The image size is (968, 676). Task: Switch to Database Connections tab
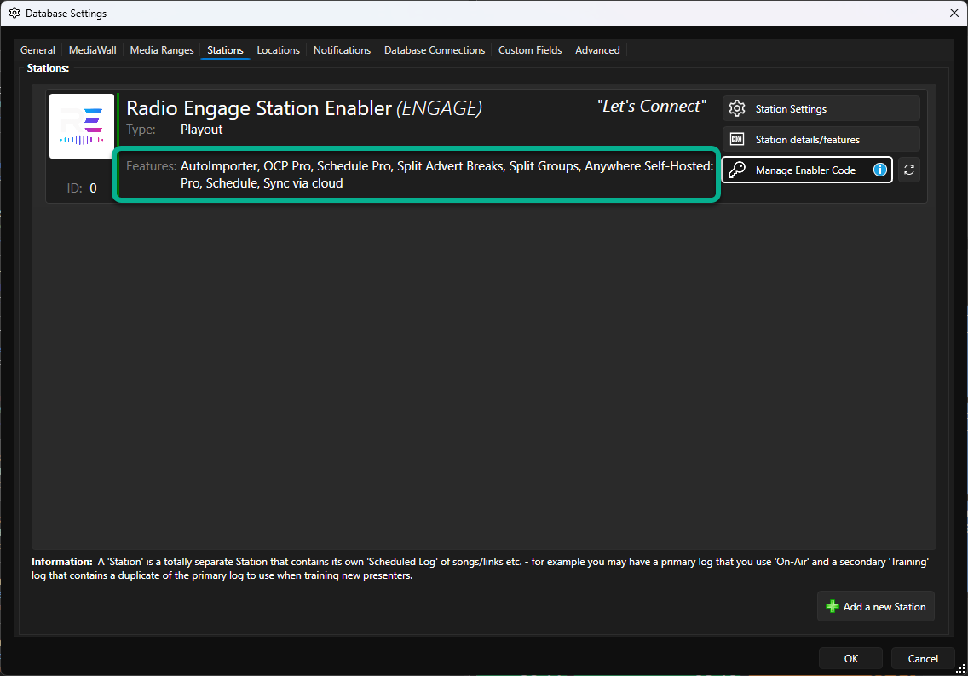[x=435, y=50]
